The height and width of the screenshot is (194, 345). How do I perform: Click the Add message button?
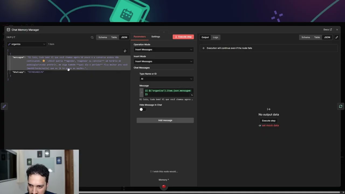[x=165, y=120]
